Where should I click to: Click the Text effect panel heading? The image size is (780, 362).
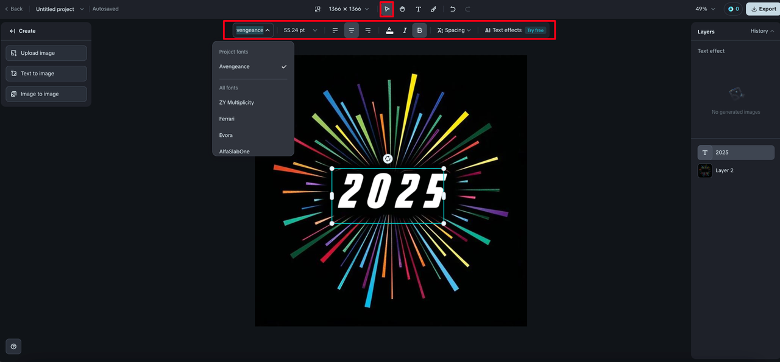[x=711, y=51]
